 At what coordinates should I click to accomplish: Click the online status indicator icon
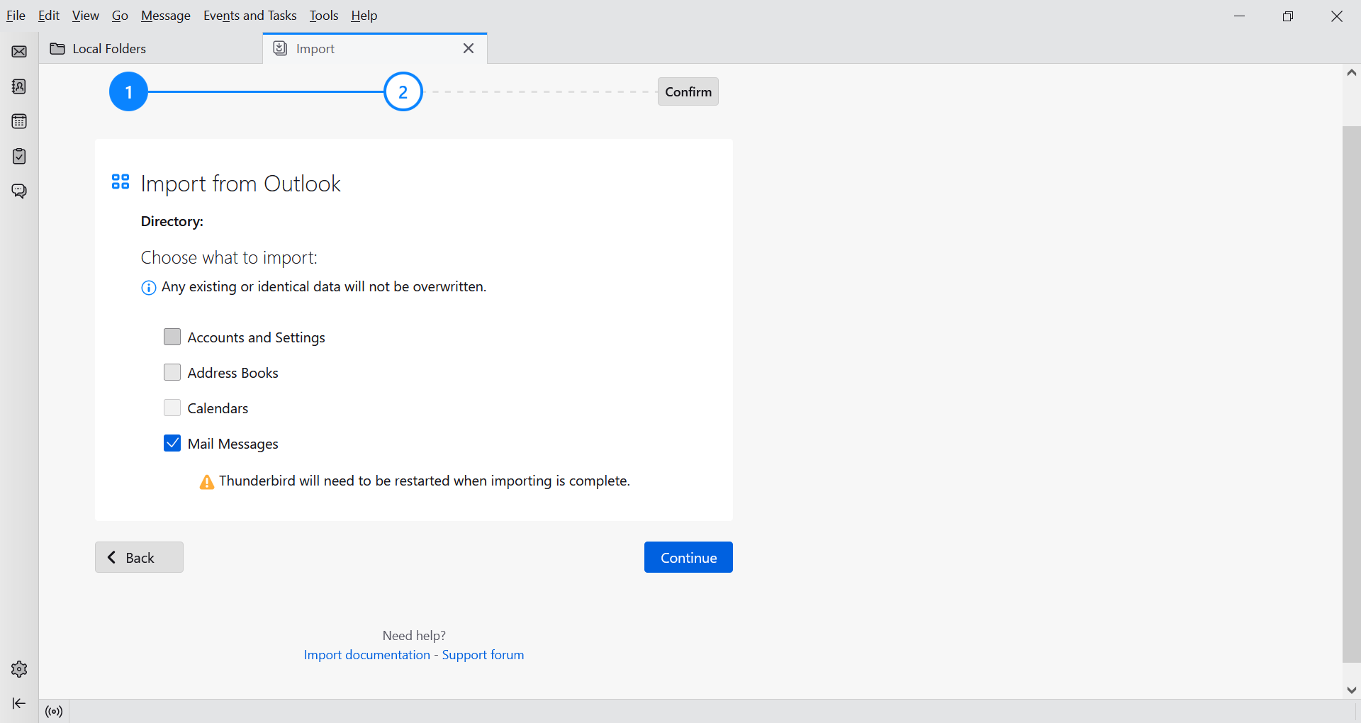54,712
